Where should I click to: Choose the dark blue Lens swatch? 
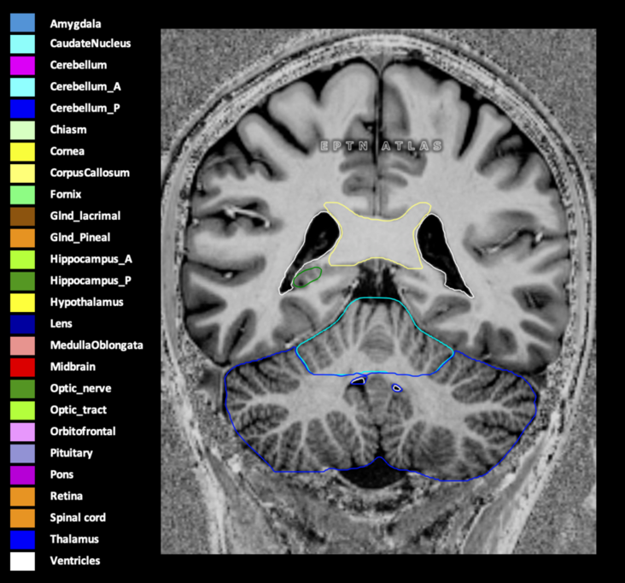[x=22, y=325]
